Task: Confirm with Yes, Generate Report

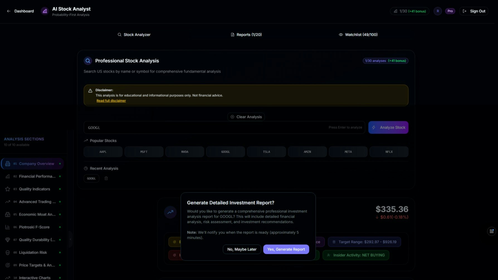Action: tap(286, 249)
